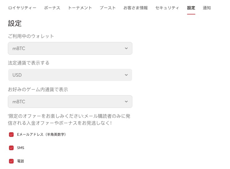Open the 通知 tab
Screen dimensions: 230x169
(x=207, y=8)
